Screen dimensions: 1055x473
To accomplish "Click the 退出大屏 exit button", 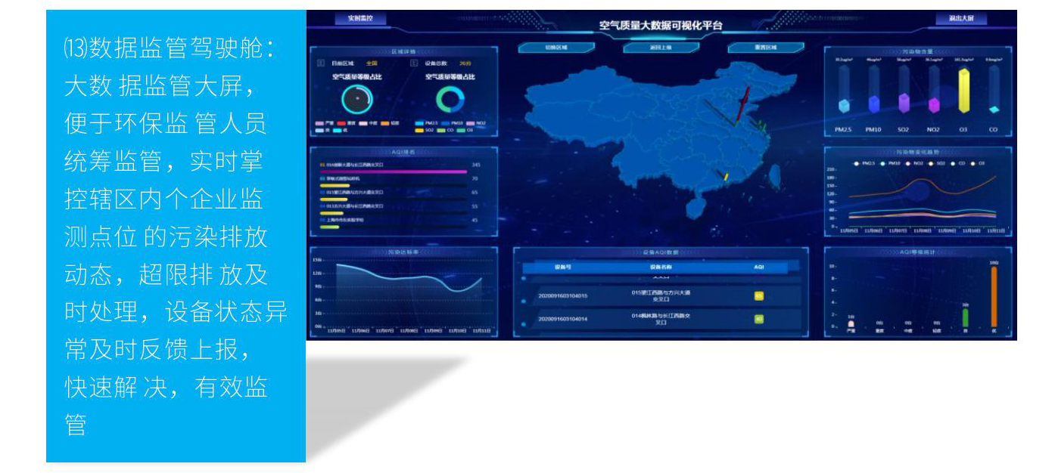I will point(960,19).
